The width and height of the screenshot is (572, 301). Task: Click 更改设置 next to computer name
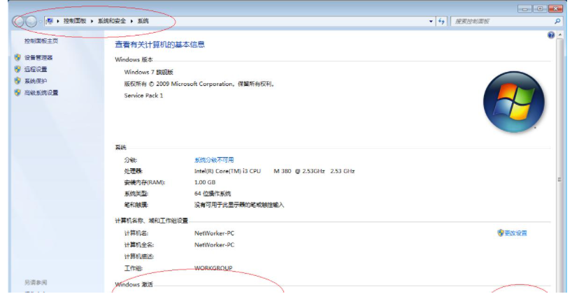point(515,233)
